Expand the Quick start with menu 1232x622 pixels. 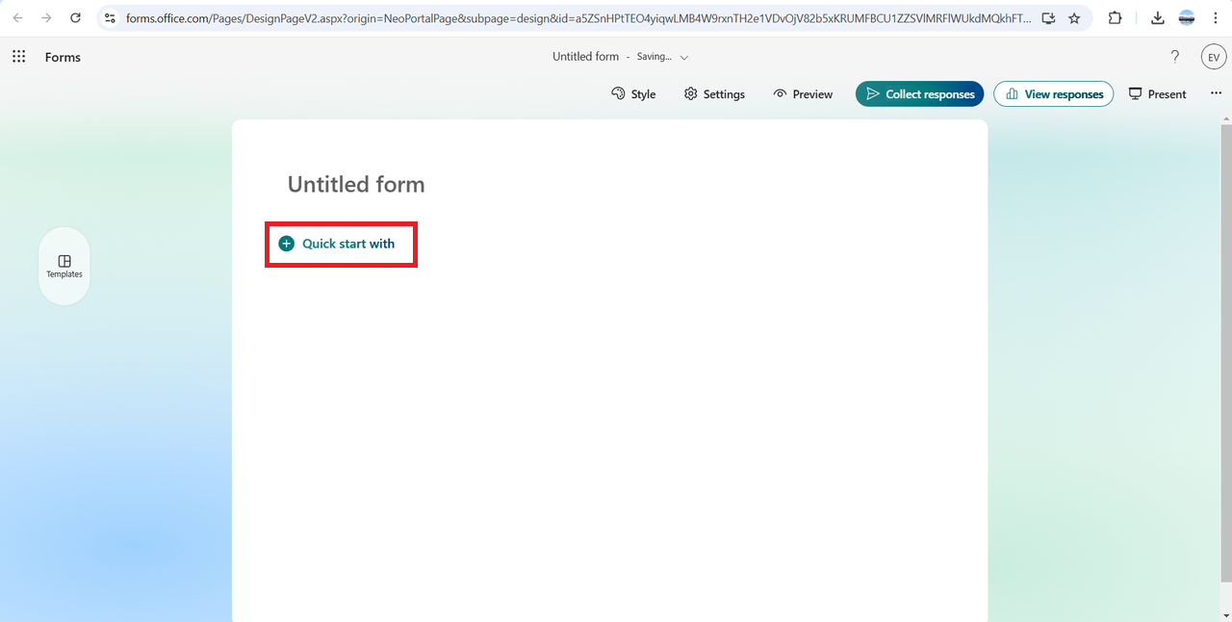338,244
